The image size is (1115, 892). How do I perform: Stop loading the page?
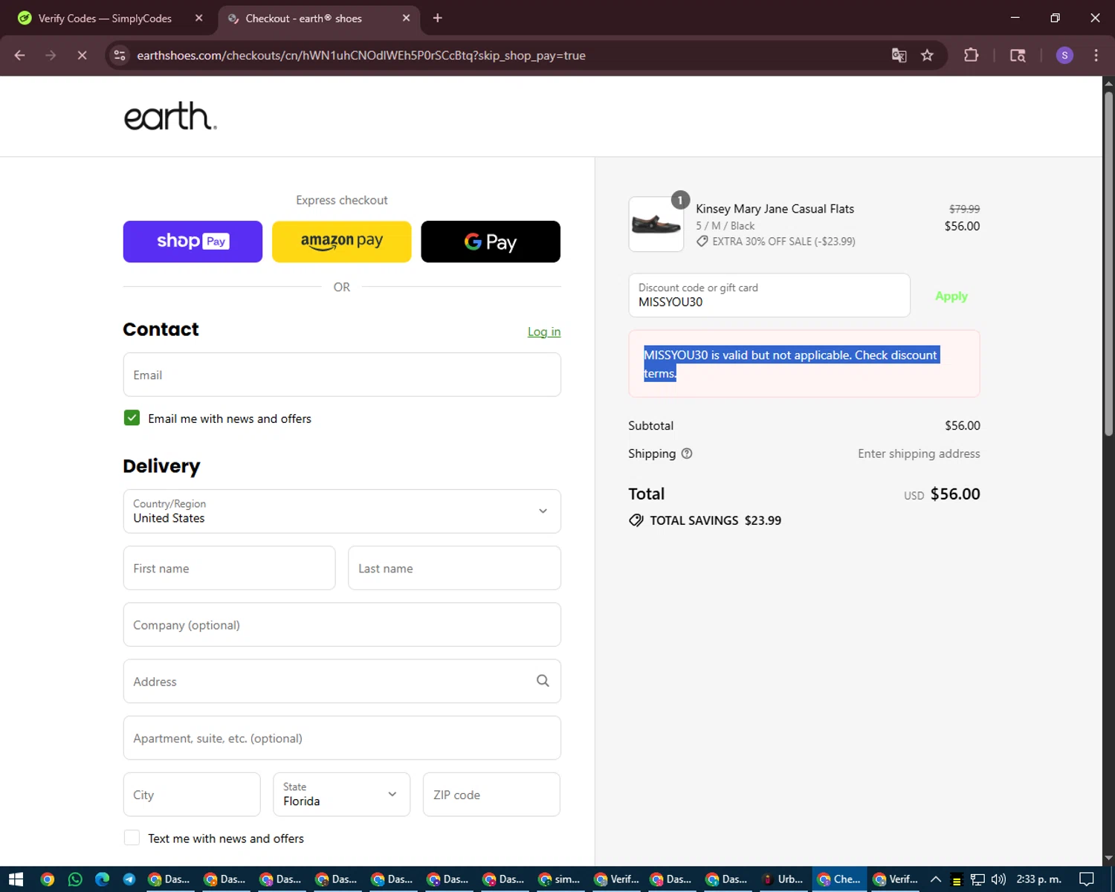coord(82,56)
